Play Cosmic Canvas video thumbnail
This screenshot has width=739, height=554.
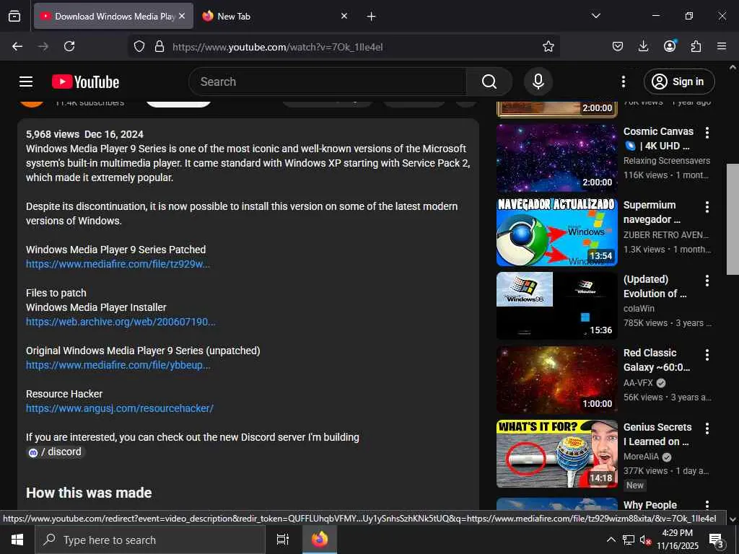(x=556, y=158)
